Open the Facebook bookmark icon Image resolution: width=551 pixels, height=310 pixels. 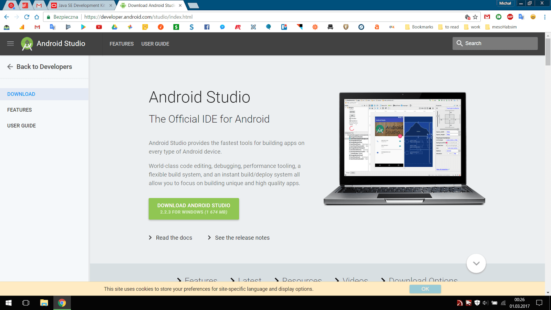coord(207,27)
